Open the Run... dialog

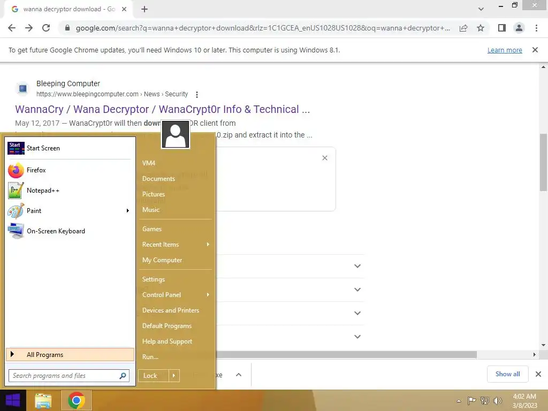[x=150, y=357]
